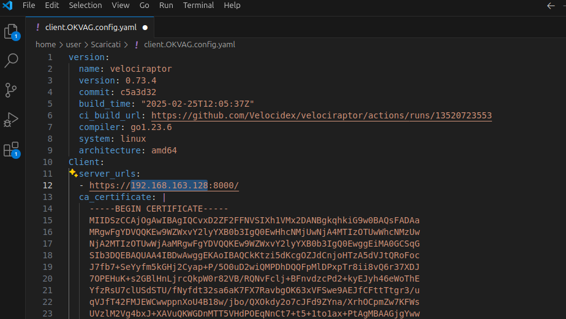
Task: Click the certificate line starting with MIIDSzCCAjOg
Action: click(x=254, y=220)
